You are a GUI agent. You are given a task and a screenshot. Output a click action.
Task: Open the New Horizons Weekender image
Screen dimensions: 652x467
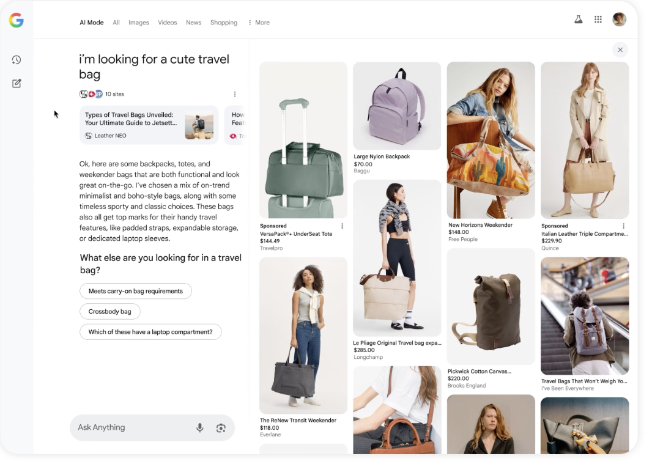[491, 140]
